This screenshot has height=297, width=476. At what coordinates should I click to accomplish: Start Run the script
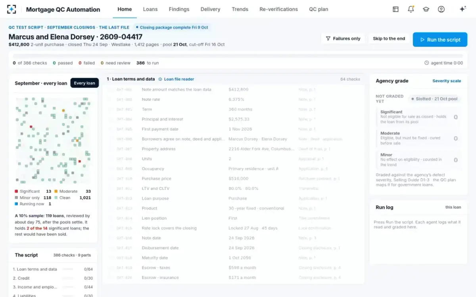(x=440, y=40)
